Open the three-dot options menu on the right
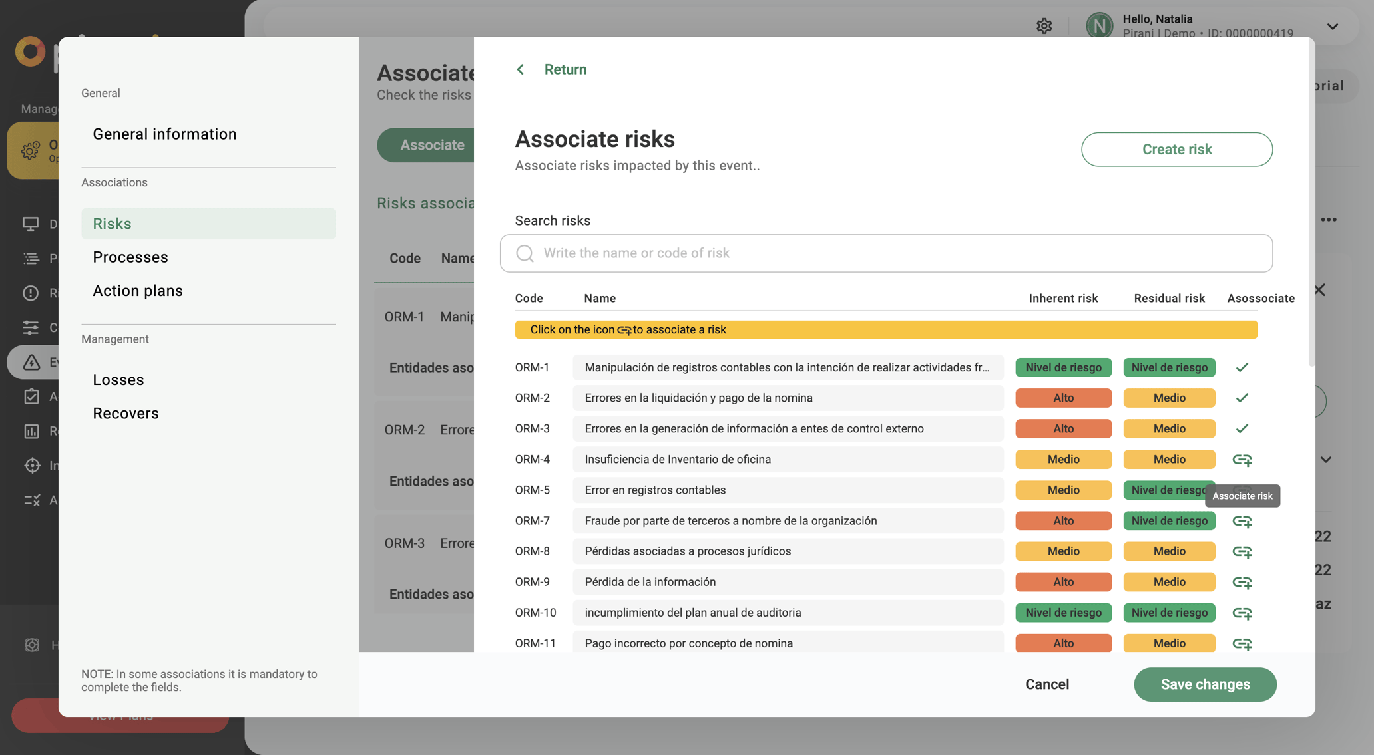Image resolution: width=1374 pixels, height=755 pixels. point(1330,219)
